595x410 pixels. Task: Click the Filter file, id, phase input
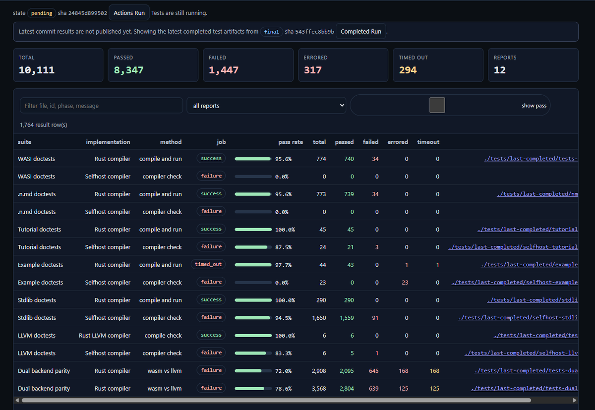tap(101, 106)
